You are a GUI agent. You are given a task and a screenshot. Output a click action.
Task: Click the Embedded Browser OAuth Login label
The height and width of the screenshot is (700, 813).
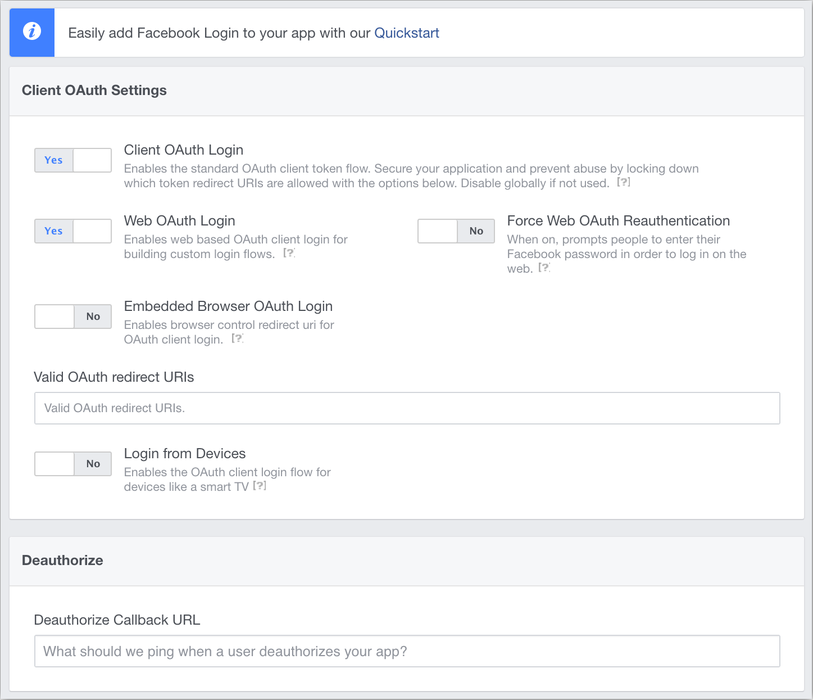pos(228,306)
